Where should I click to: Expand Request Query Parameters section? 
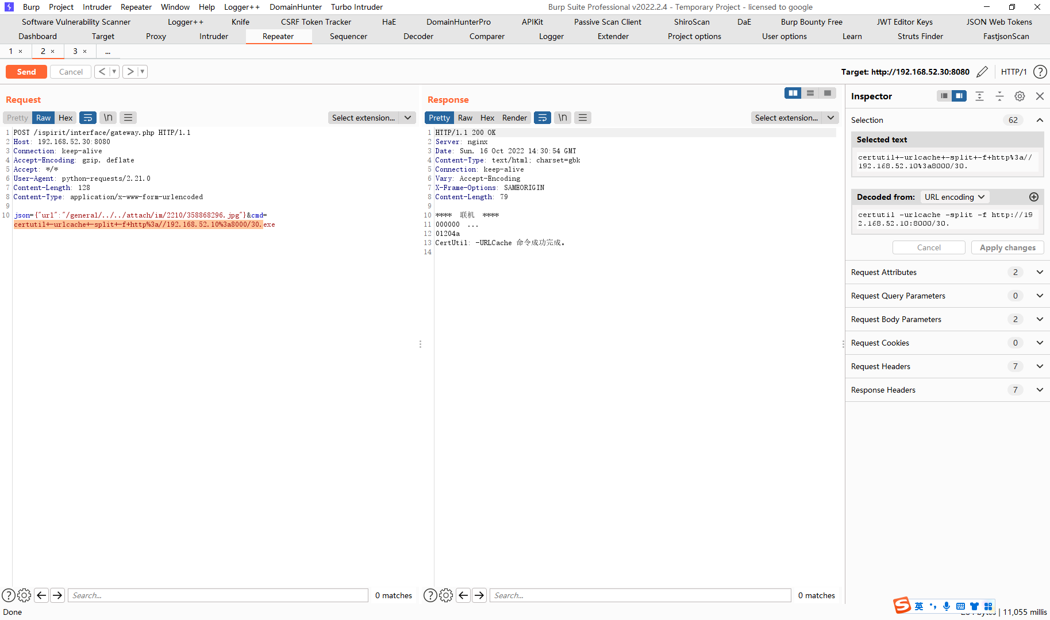click(1040, 296)
